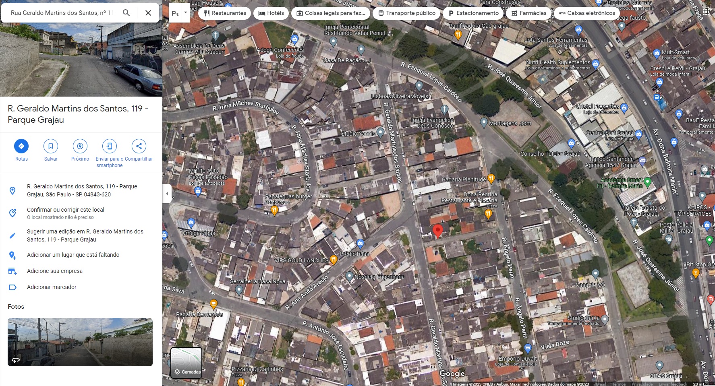Collapse the side panel arrow

pos(167,194)
